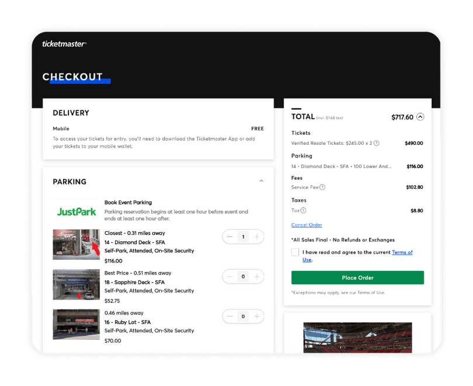Click the JustPark logo

76,211
